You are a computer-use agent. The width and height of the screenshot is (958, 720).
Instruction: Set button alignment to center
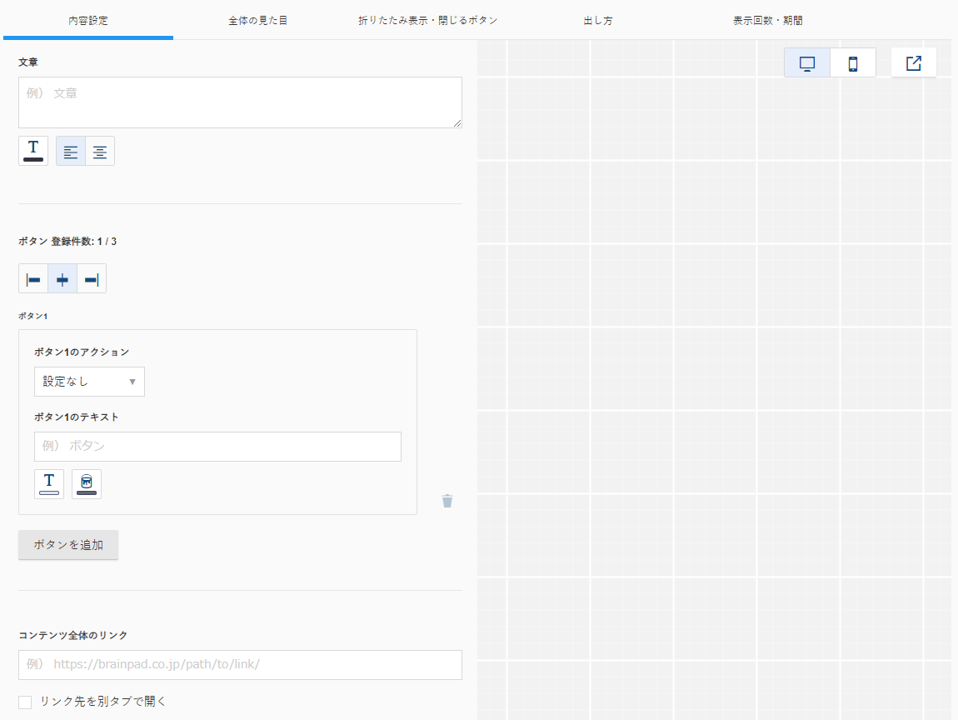[62, 278]
